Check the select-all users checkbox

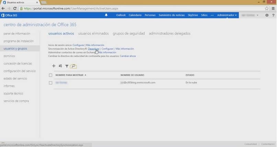pyautogui.click(x=51, y=75)
